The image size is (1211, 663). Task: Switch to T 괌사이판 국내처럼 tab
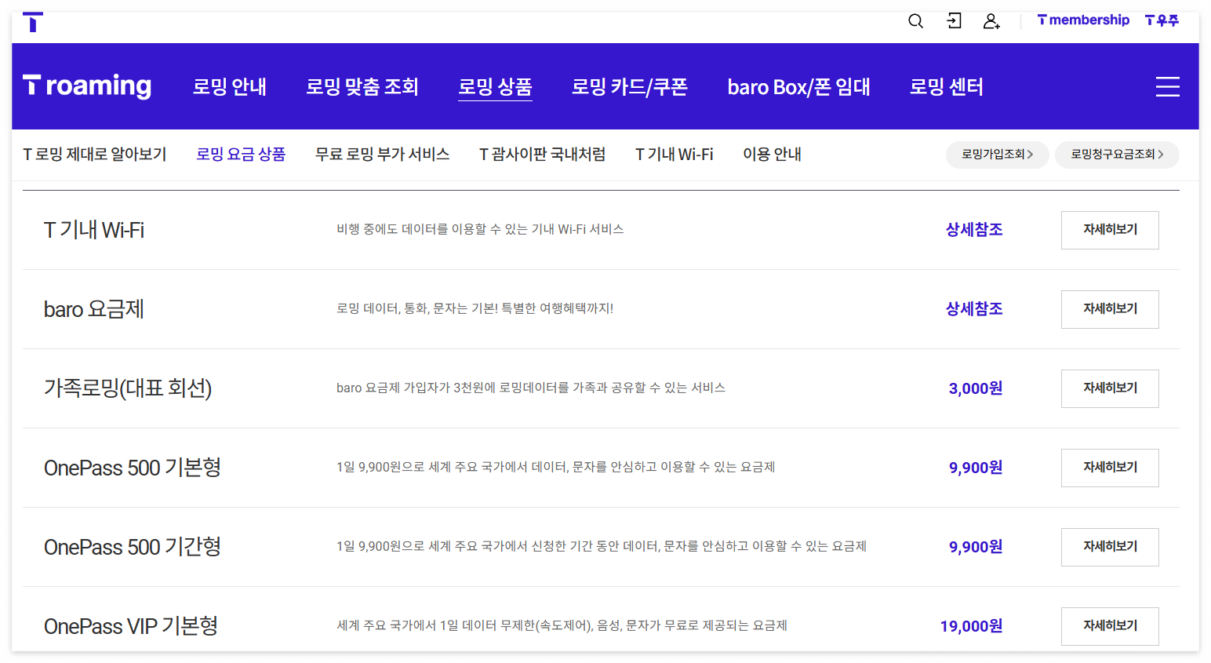pos(543,155)
